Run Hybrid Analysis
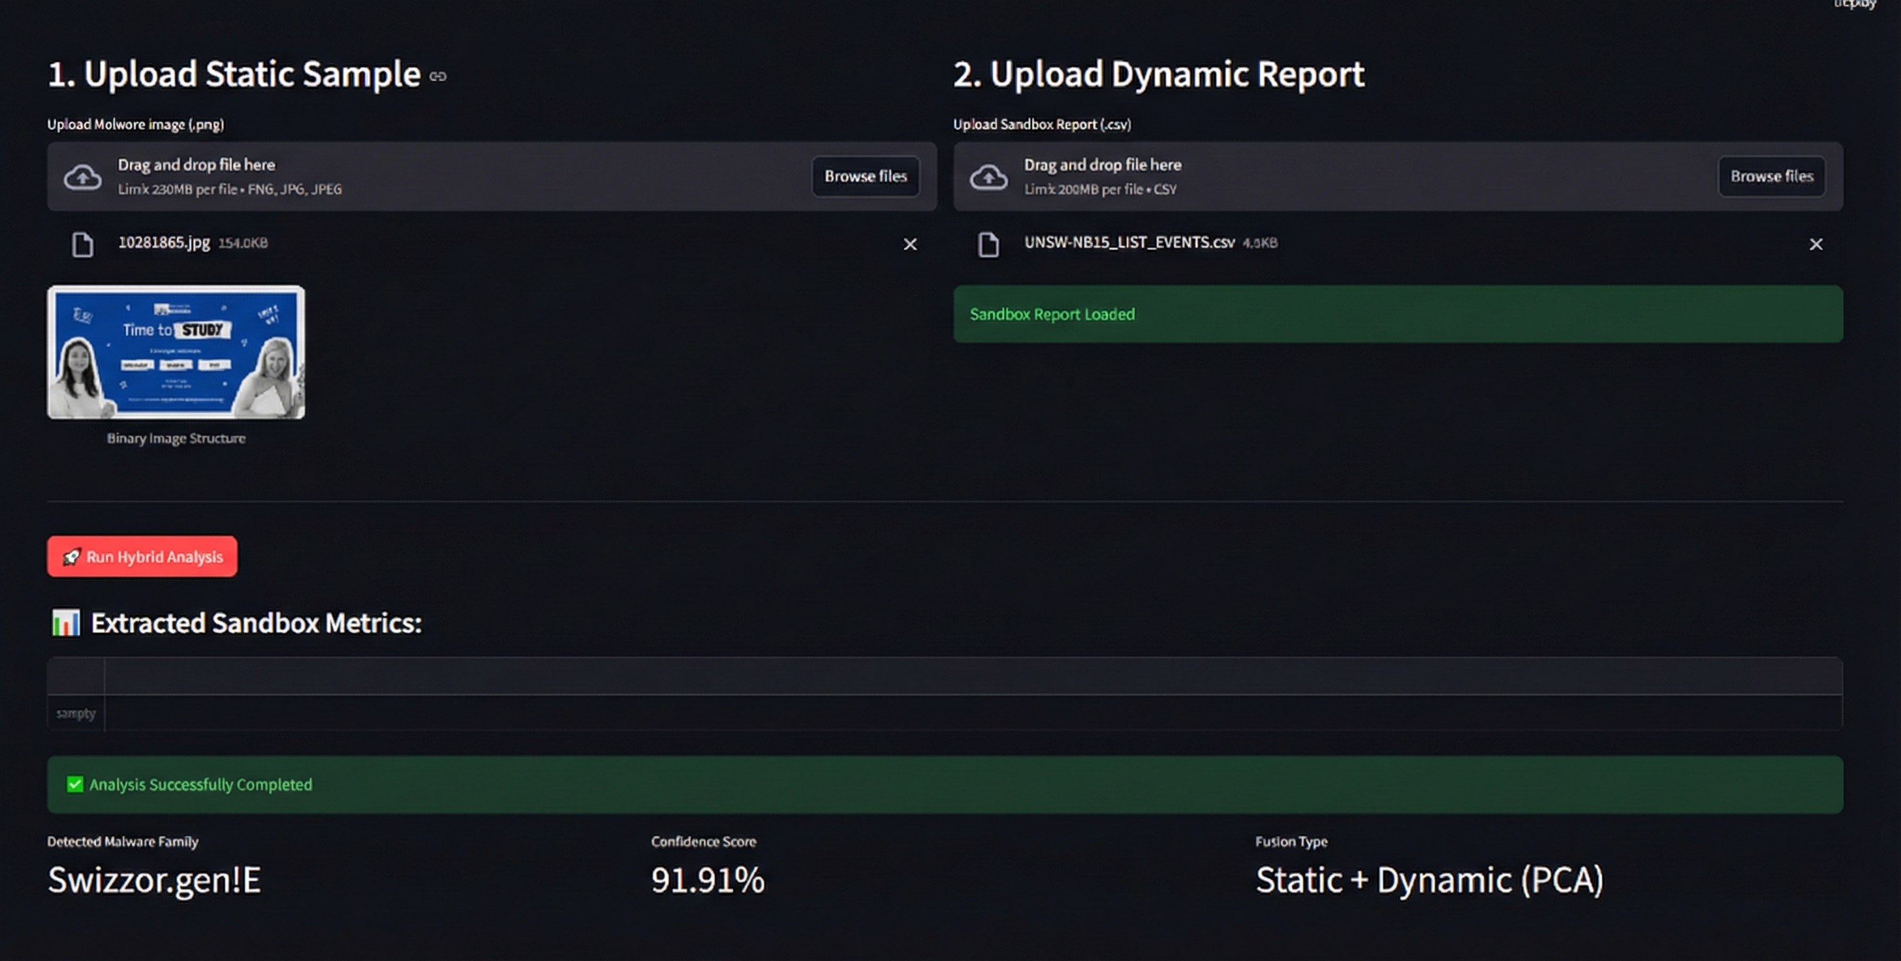 (x=142, y=556)
